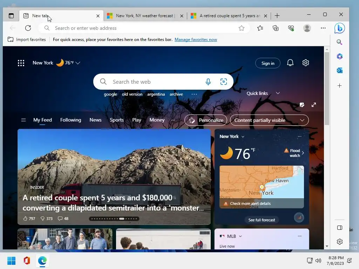Image resolution: width=359 pixels, height=269 pixels.
Task: Start voice search microphone icon
Action: click(208, 82)
